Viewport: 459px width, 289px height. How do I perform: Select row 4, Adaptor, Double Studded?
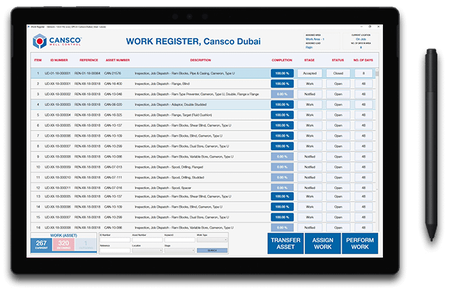pos(203,105)
